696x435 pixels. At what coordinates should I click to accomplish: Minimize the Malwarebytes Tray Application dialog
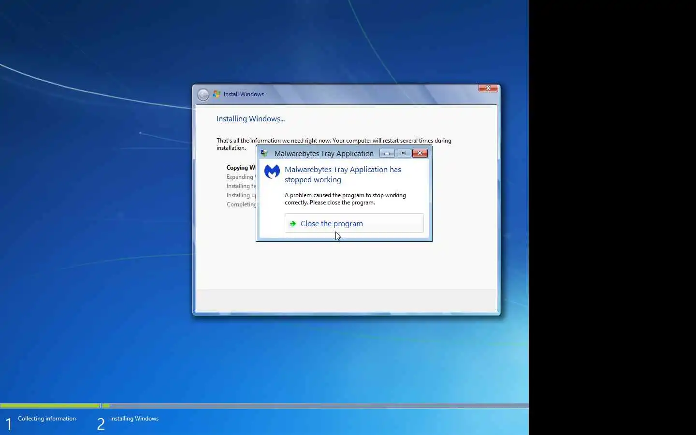point(387,153)
